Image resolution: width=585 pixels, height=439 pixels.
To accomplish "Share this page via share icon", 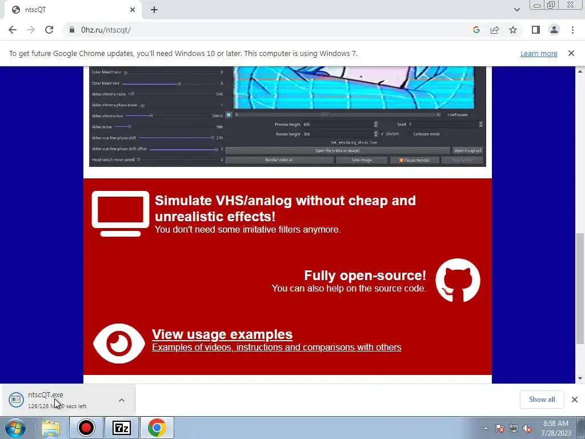I will (495, 30).
